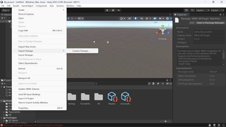The height and width of the screenshot is (127, 226).
Task: Open the Undo History icon
Action: click(186, 10)
